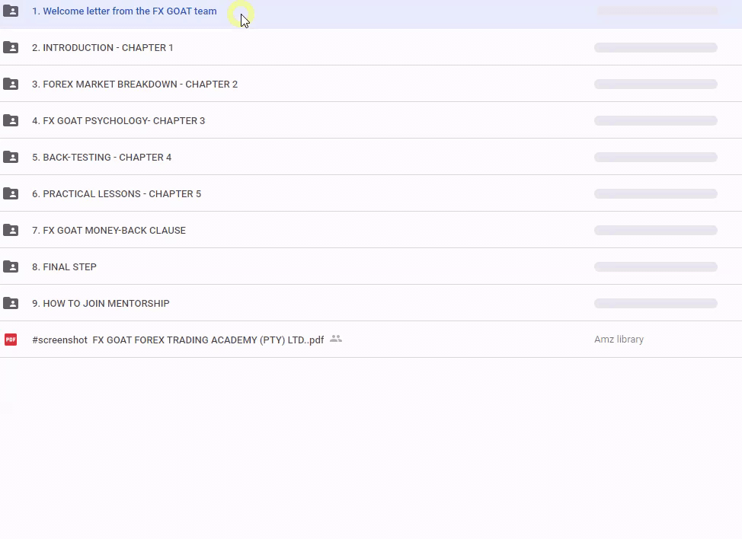Viewport: 742px width, 539px height.
Task: Open PRACTICAL LESSONS - CHAPTER 5 folder name
Action: click(x=117, y=194)
